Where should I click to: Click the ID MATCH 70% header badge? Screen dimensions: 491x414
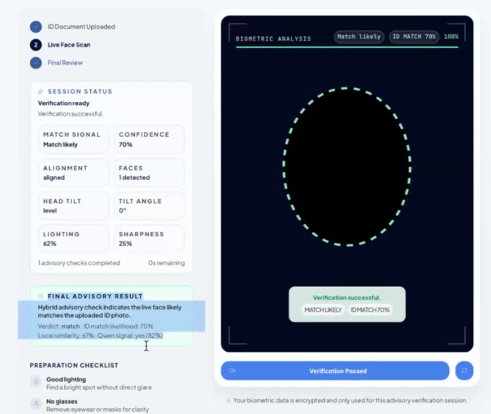click(414, 37)
